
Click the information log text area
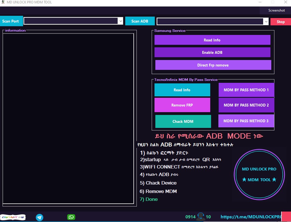[x=68, y=119]
